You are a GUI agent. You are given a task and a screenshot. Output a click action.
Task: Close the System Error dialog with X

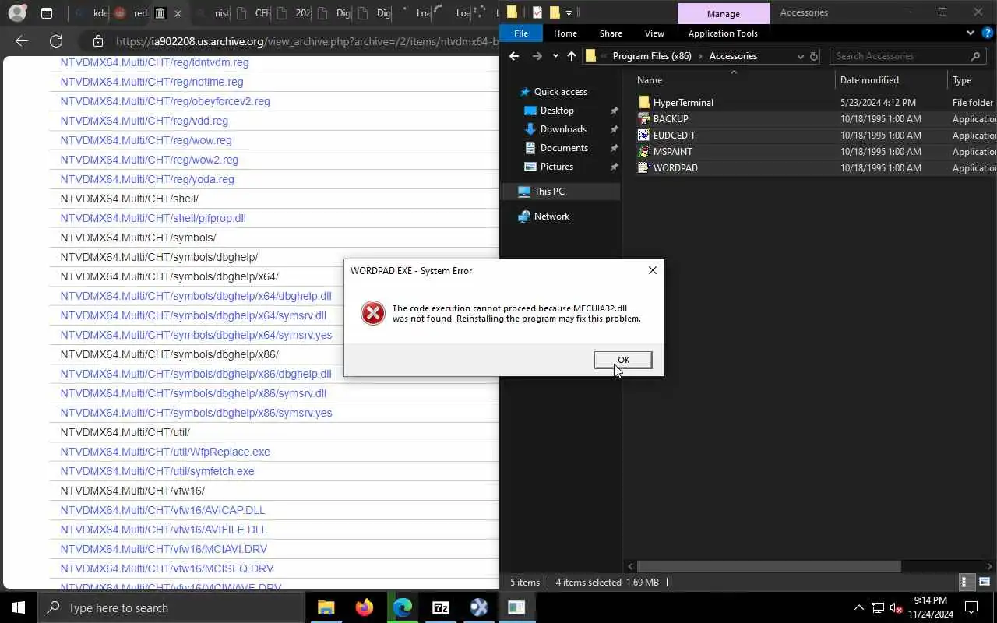tap(653, 270)
